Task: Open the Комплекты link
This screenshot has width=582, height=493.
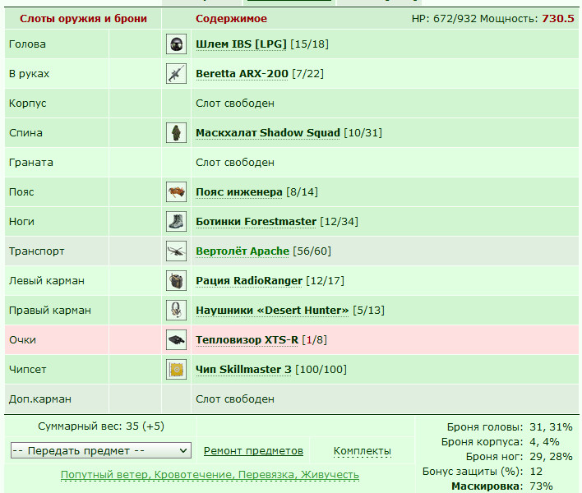Action: tap(363, 451)
